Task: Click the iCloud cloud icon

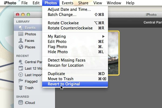Action: coord(21,103)
